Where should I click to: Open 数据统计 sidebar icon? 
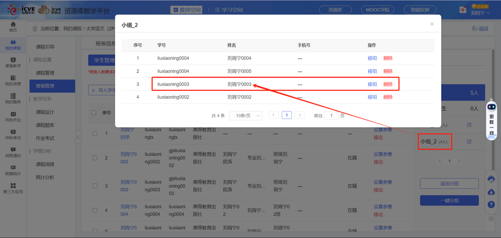point(13,170)
